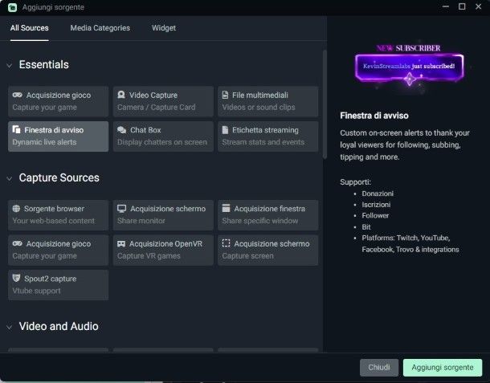
Task: Switch to the All Sources tab
Action: pyautogui.click(x=30, y=28)
